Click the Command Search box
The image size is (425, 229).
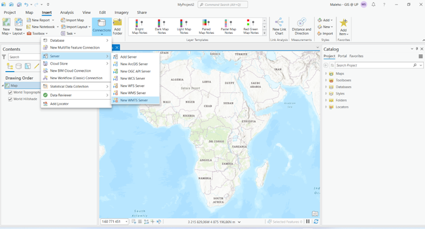222,5
